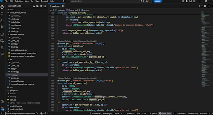Image resolution: width=213 pixels, height=115 pixels.
Task: Open remote window indicator in status bar
Action: 1,113
